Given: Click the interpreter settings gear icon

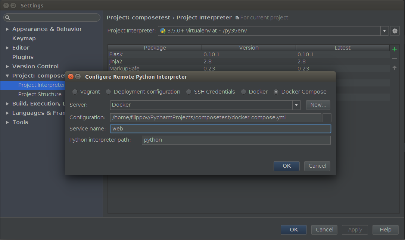Looking at the screenshot, I should click(395, 31).
